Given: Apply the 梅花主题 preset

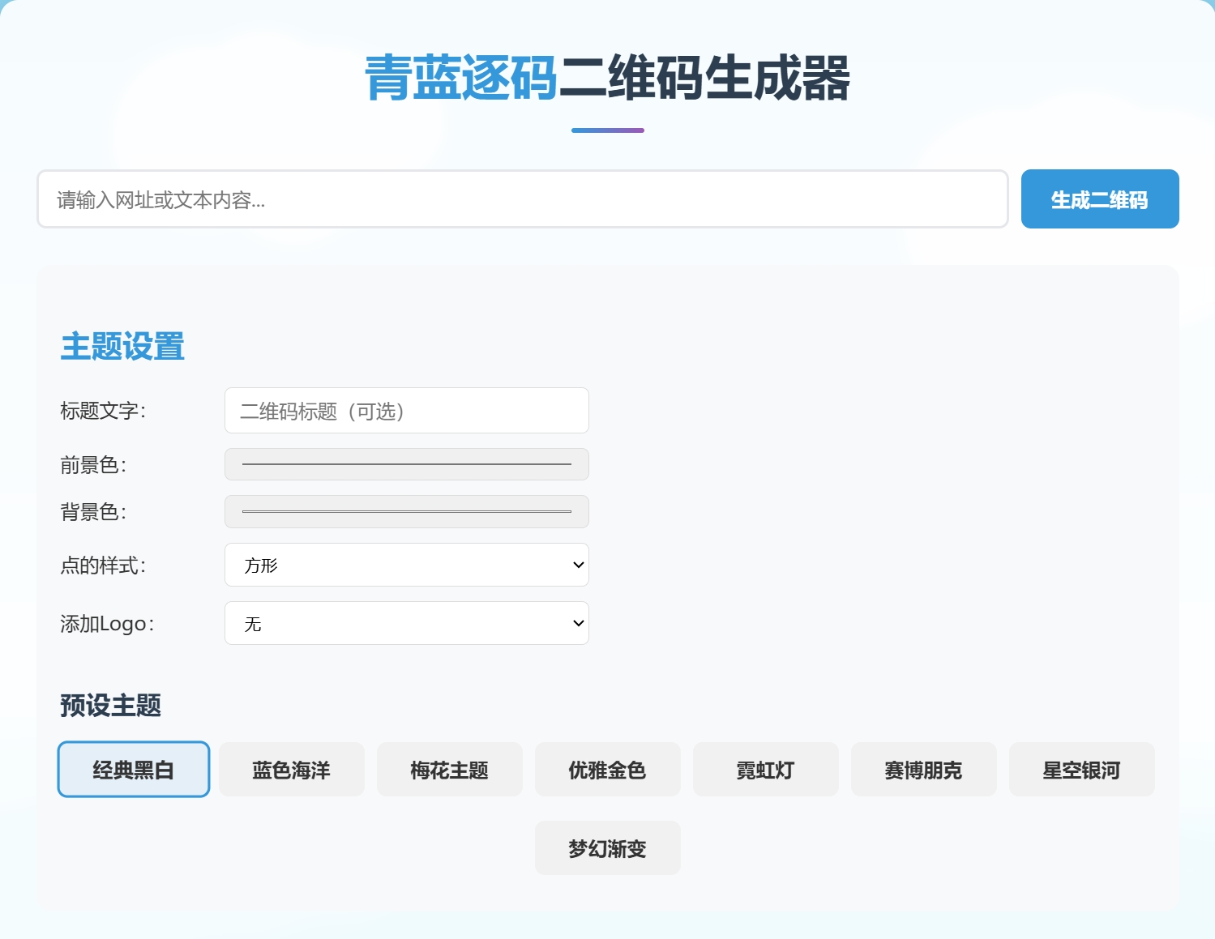Looking at the screenshot, I should [449, 770].
